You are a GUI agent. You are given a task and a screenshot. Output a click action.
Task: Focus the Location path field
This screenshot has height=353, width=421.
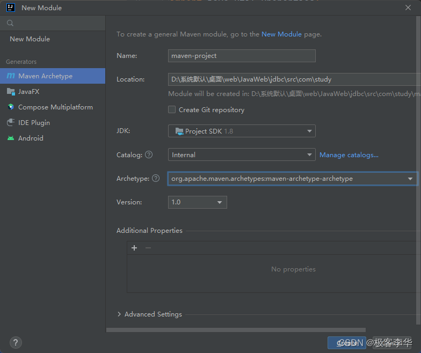coord(294,79)
